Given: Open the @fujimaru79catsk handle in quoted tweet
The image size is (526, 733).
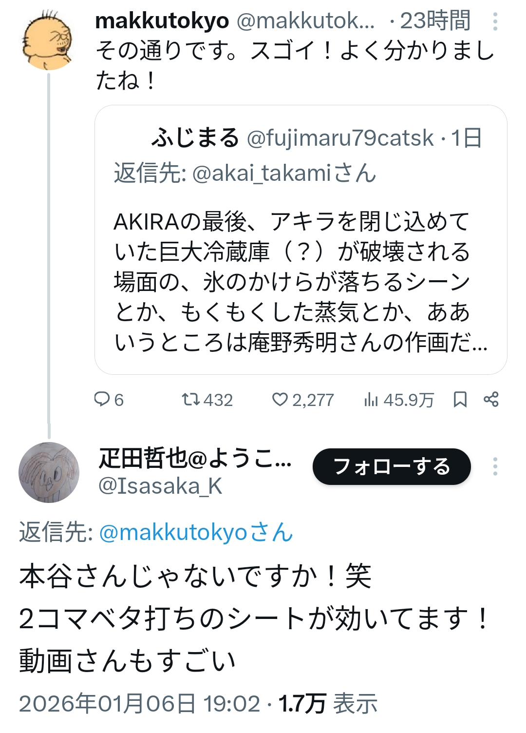Looking at the screenshot, I should [x=340, y=138].
